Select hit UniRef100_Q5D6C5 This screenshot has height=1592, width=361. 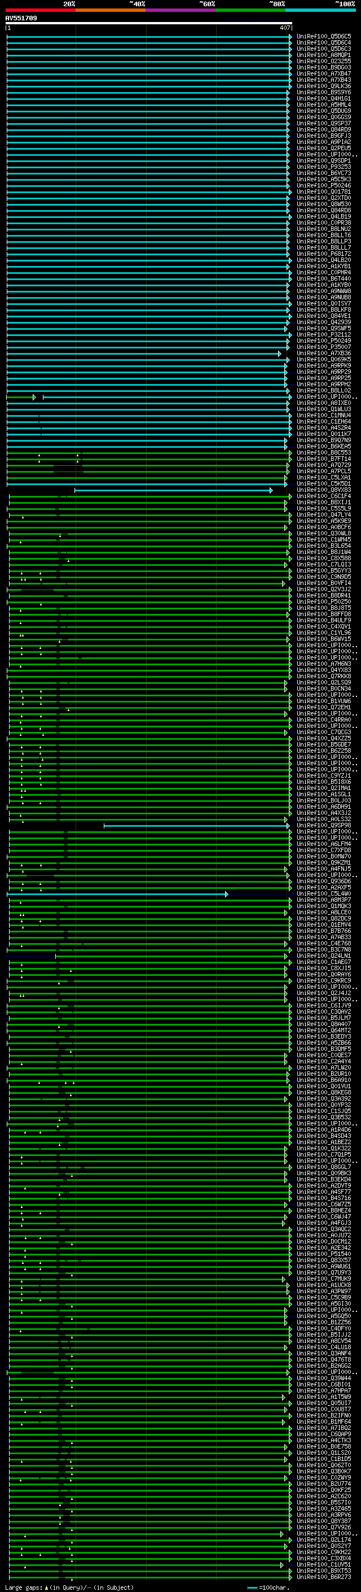tap(324, 37)
